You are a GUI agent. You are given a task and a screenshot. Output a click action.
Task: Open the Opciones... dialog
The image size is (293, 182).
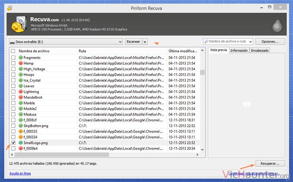(x=270, y=42)
